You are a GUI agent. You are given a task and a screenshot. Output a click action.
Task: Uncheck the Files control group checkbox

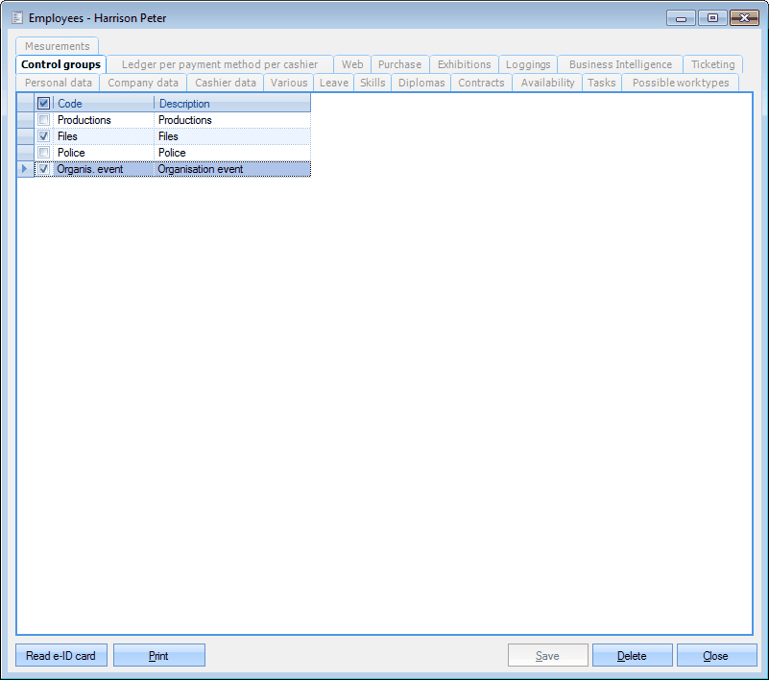pos(44,136)
